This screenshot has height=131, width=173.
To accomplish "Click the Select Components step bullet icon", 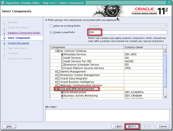I will point(4,38).
